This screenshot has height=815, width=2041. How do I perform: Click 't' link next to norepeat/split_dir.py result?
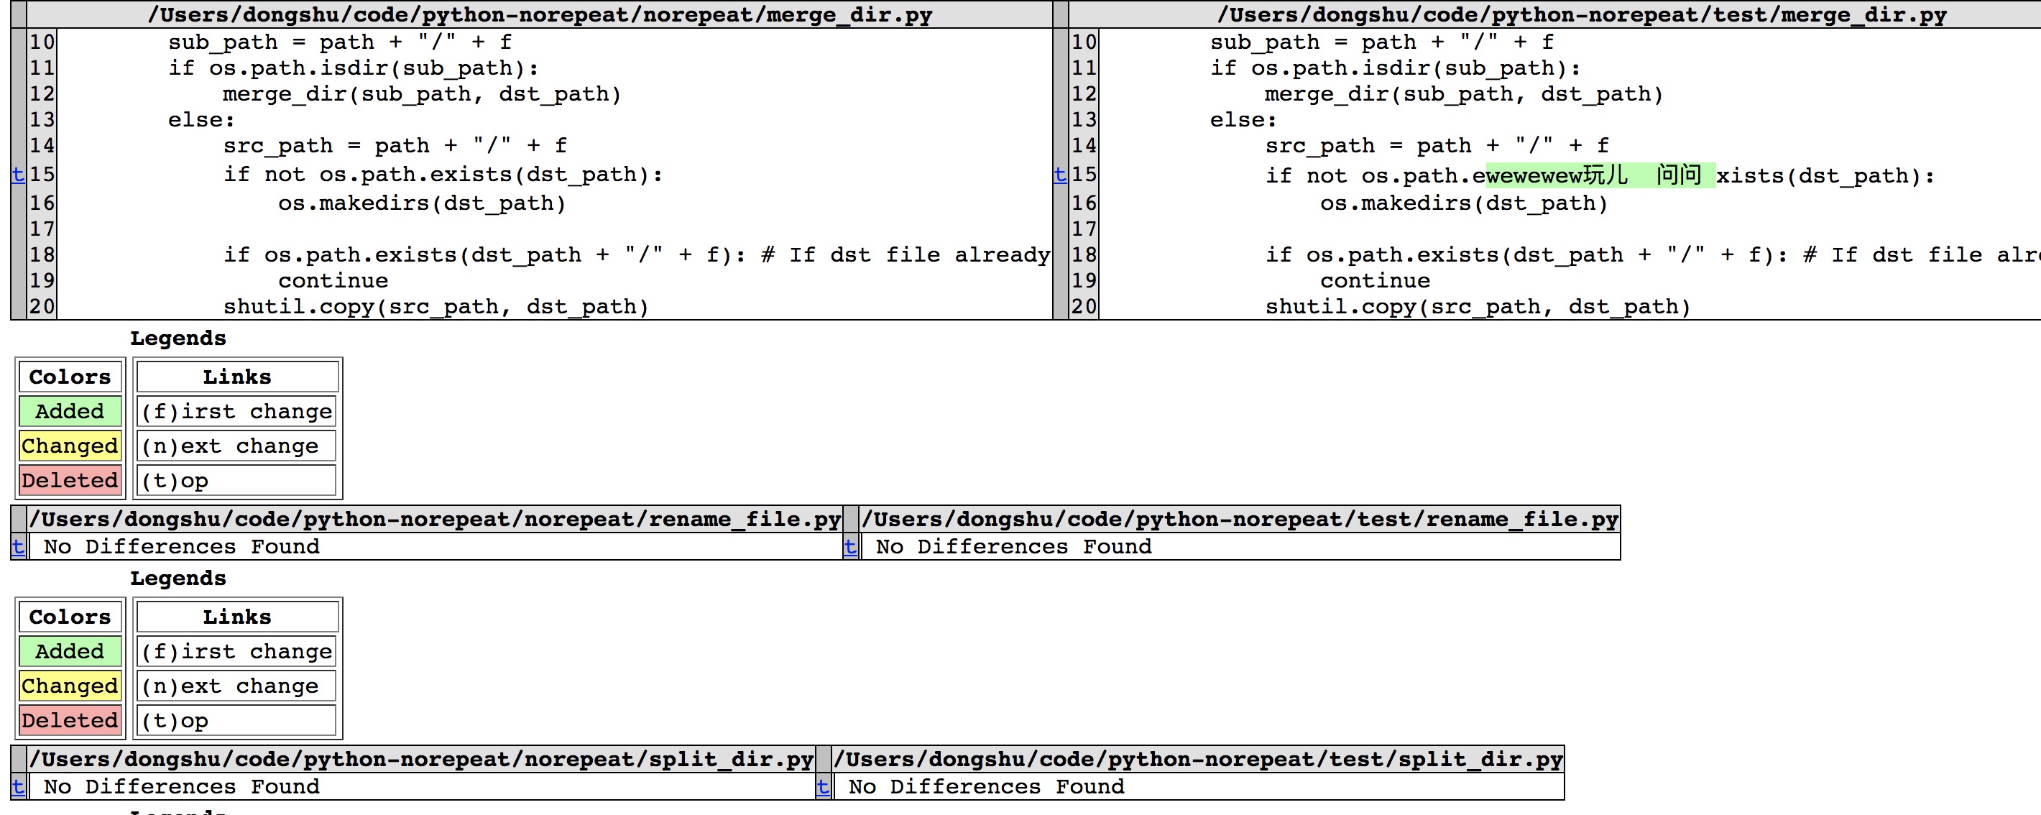point(18,786)
